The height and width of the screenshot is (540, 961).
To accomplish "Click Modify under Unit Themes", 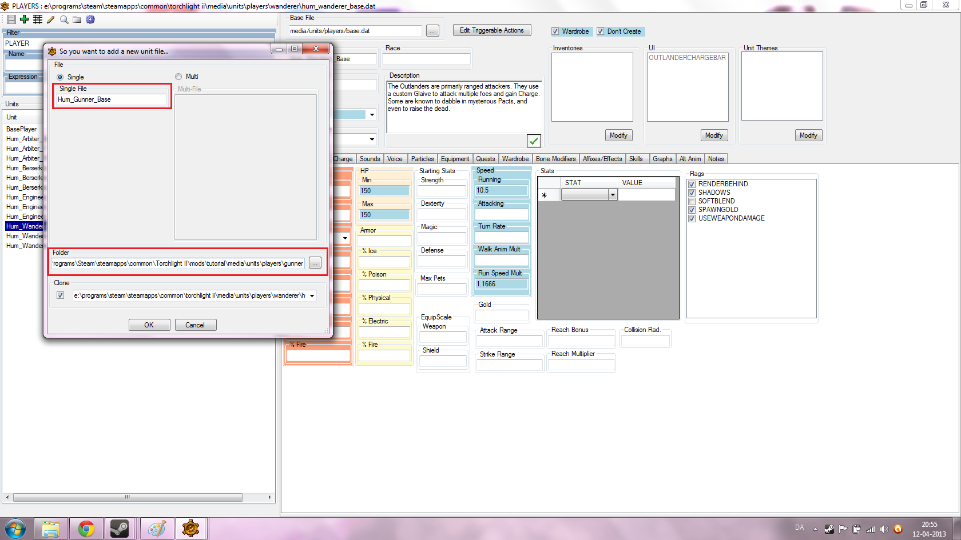I will pos(808,135).
